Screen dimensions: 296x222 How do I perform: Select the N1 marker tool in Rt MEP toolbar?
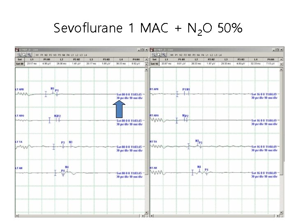[x=172, y=55]
